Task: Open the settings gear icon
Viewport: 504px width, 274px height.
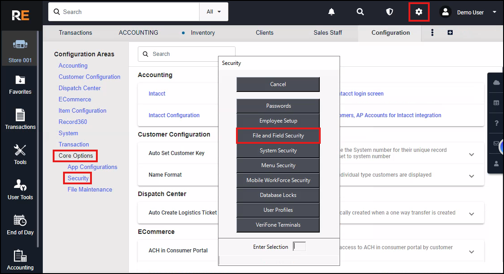Action: point(419,12)
